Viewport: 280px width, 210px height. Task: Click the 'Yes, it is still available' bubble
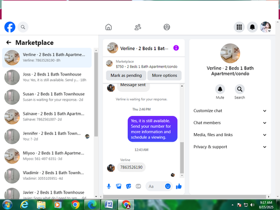coord(152,129)
